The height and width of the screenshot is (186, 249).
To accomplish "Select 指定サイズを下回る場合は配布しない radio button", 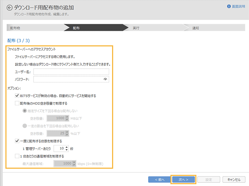I will click(x=25, y=111).
